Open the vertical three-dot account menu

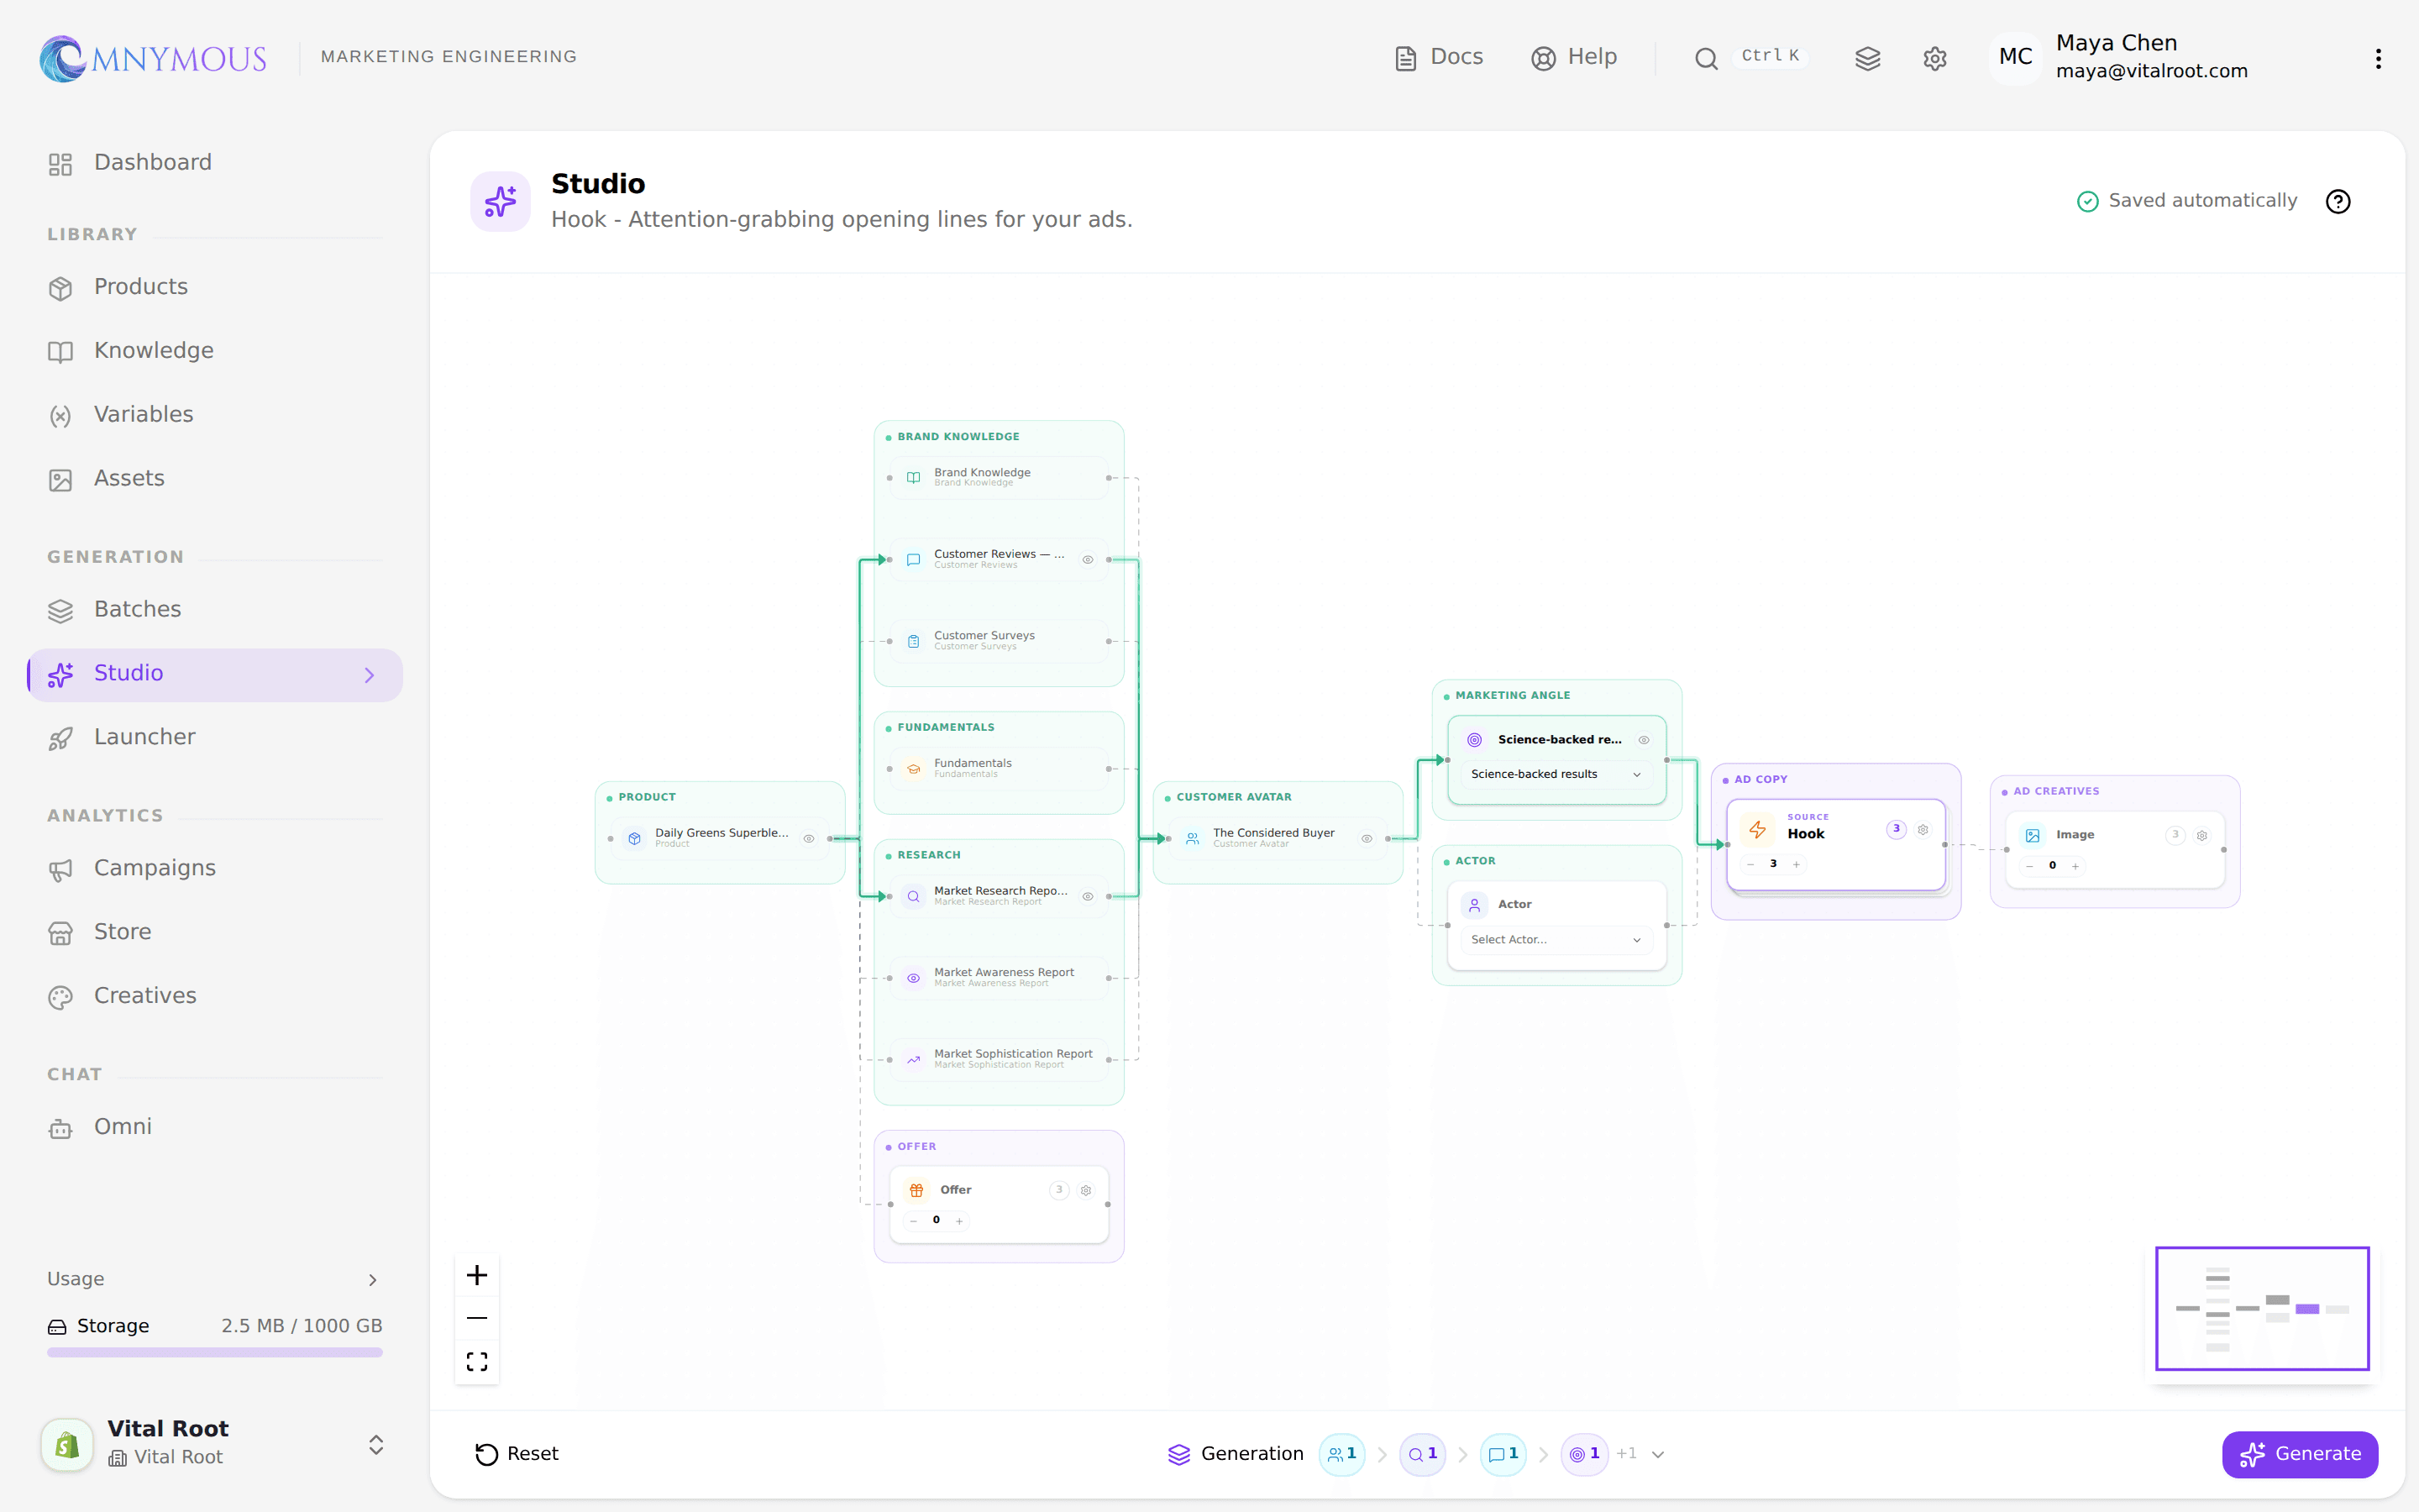click(x=2378, y=58)
